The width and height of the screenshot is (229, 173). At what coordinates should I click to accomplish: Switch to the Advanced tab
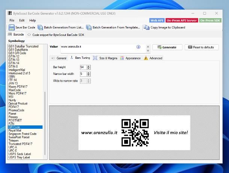coord(153,58)
